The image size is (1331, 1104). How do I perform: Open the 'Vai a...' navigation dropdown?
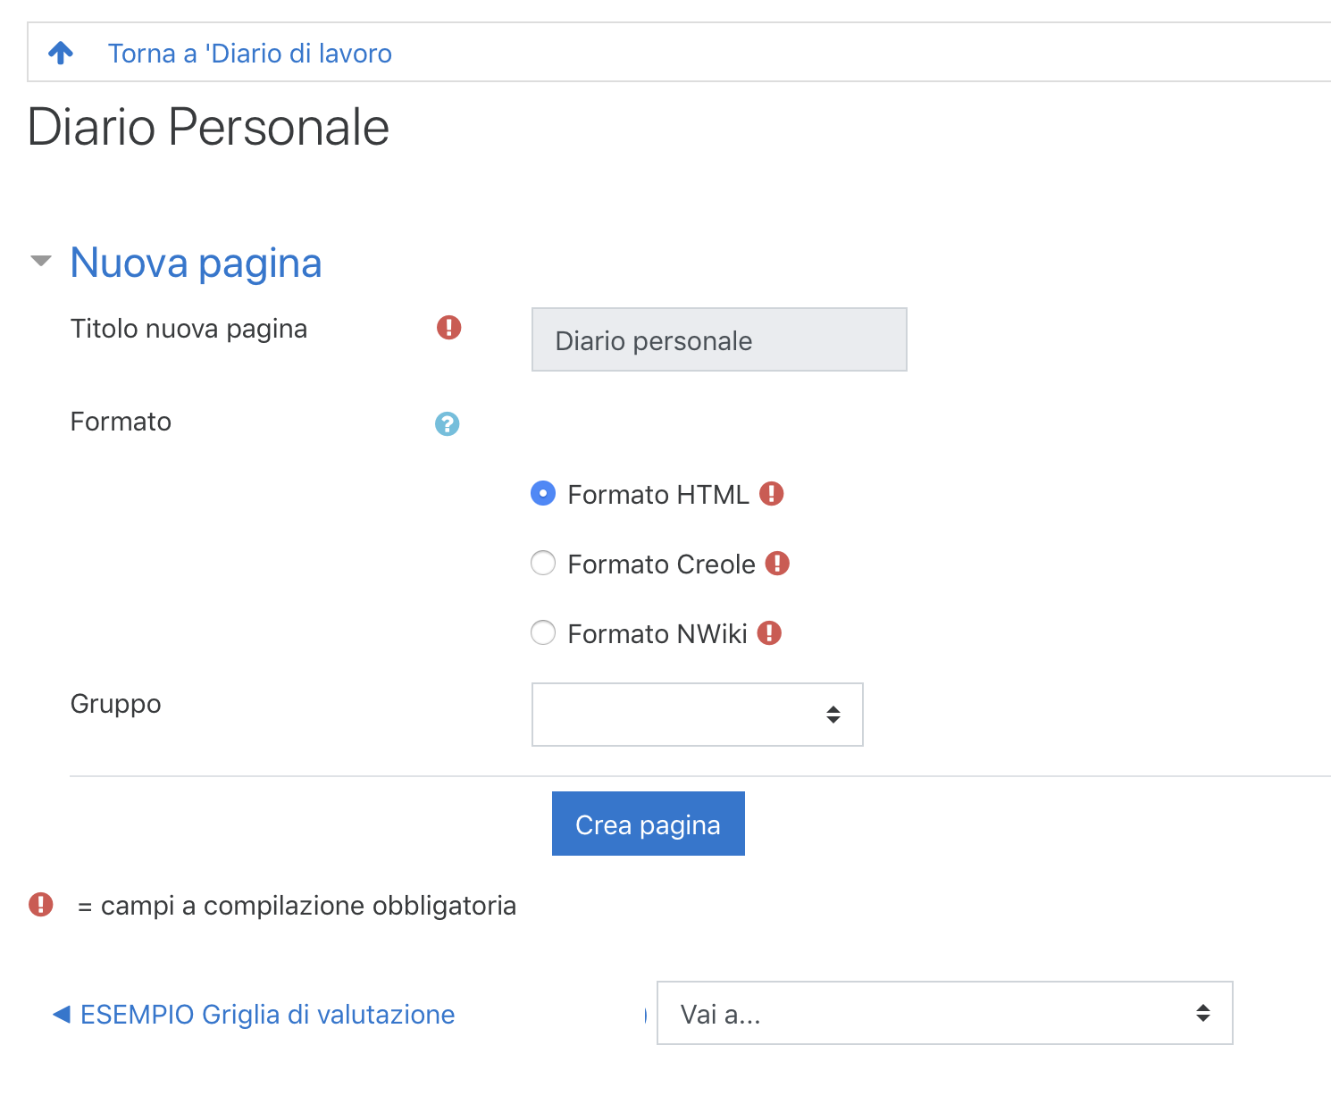point(944,1013)
